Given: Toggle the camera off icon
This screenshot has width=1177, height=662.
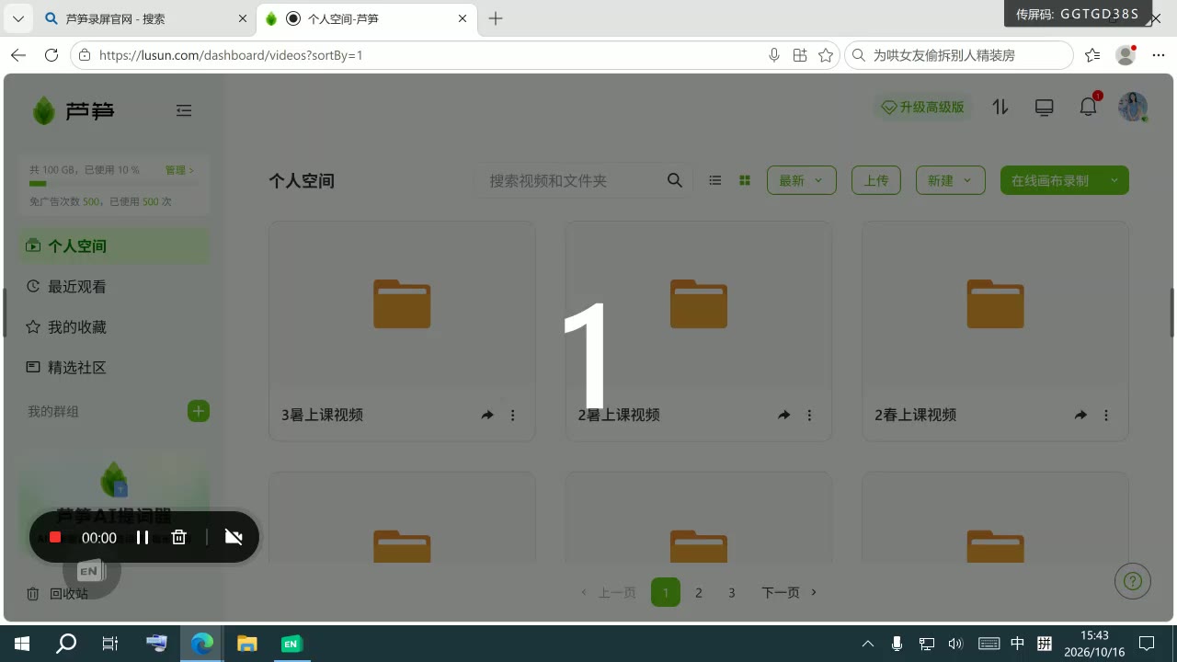Looking at the screenshot, I should pyautogui.click(x=234, y=537).
